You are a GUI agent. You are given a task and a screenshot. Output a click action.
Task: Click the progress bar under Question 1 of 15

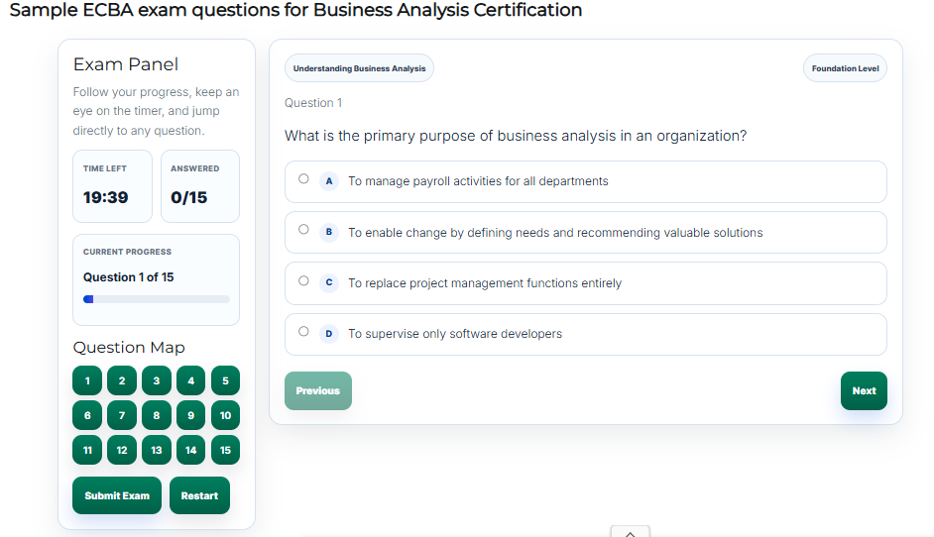(156, 299)
